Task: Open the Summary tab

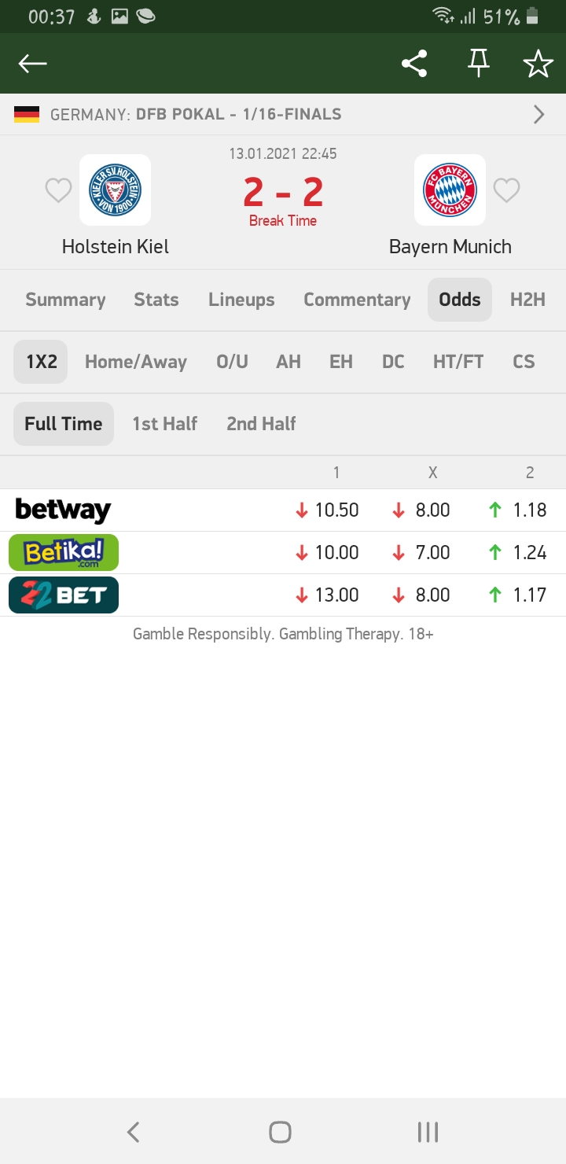Action: (65, 300)
